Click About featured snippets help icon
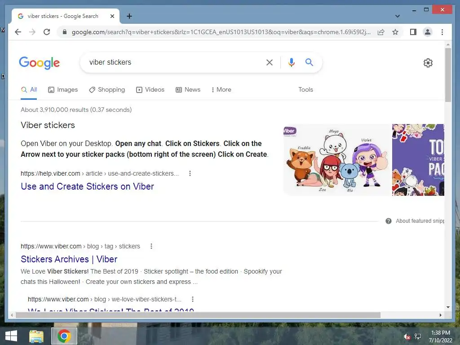 click(389, 221)
